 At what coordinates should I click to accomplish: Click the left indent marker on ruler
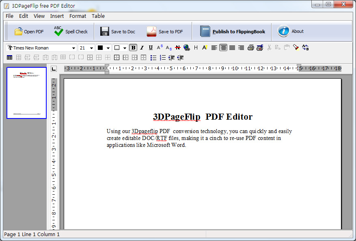click(x=107, y=69)
